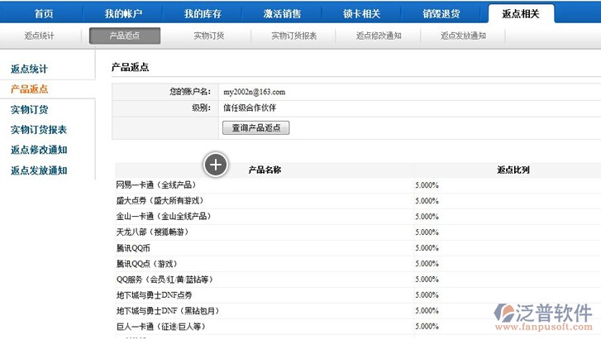Open the 销毁退货 tab

coord(441,14)
